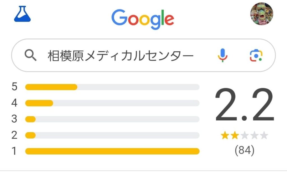This screenshot has height=172, width=287.
Task: Click the rating label number 3
Action: [14, 119]
